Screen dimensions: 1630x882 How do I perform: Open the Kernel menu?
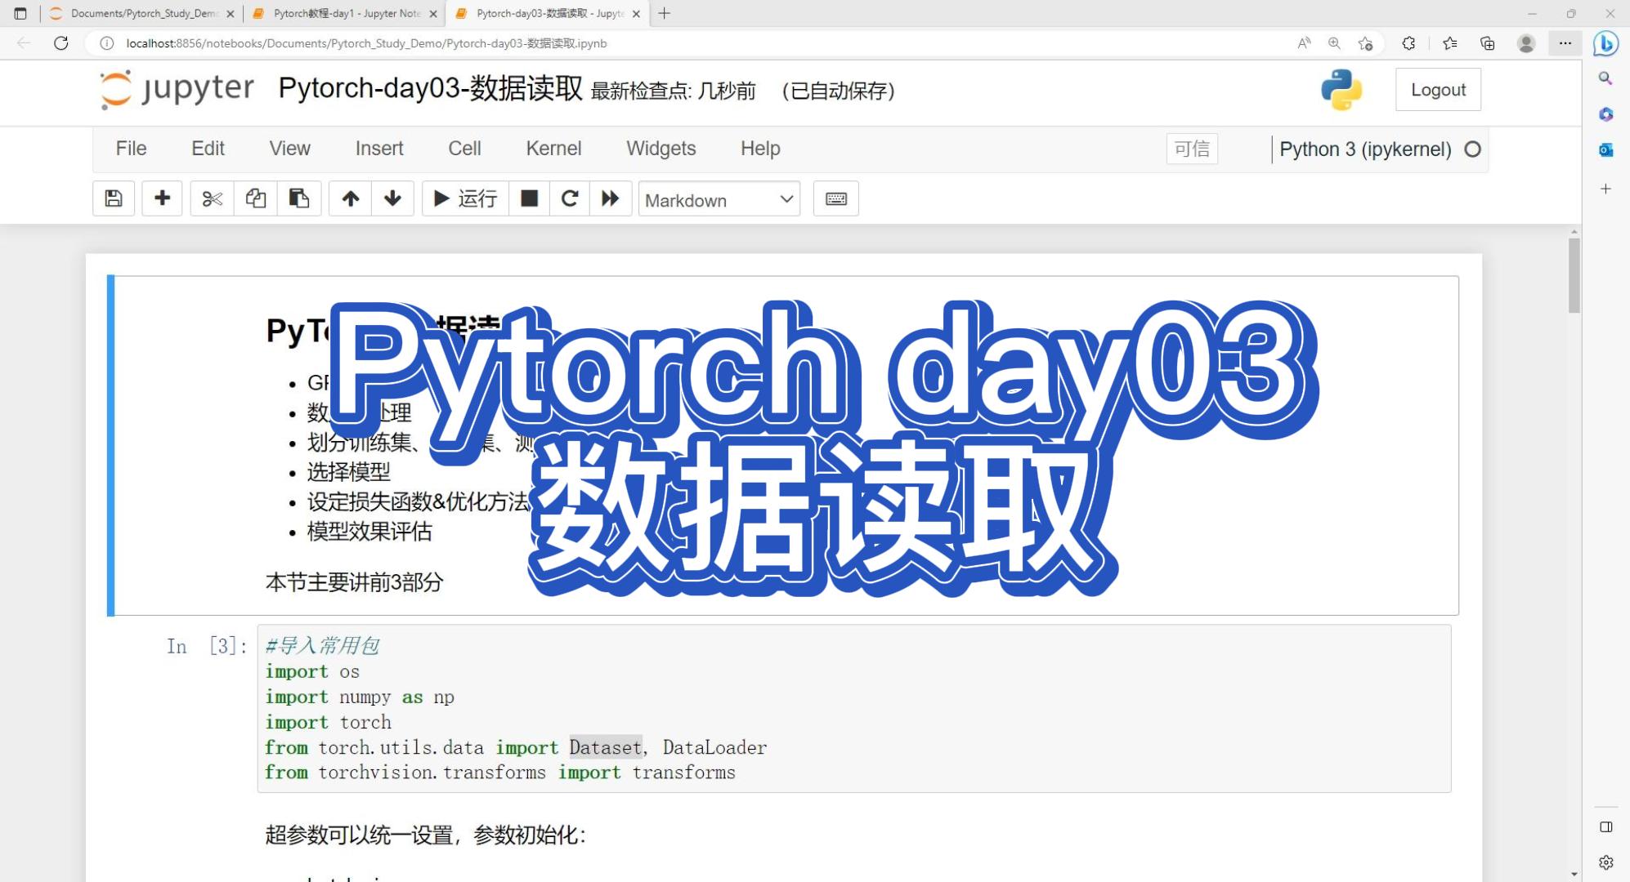pyautogui.click(x=553, y=149)
